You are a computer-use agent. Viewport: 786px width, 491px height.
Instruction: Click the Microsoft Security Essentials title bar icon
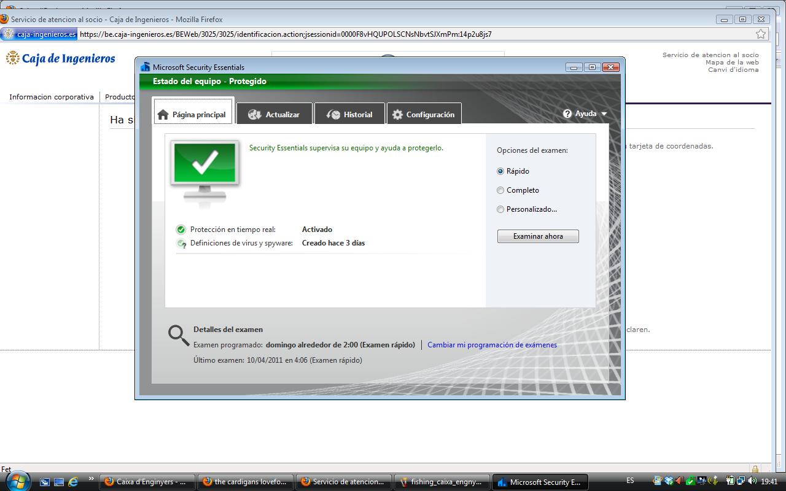coord(145,67)
